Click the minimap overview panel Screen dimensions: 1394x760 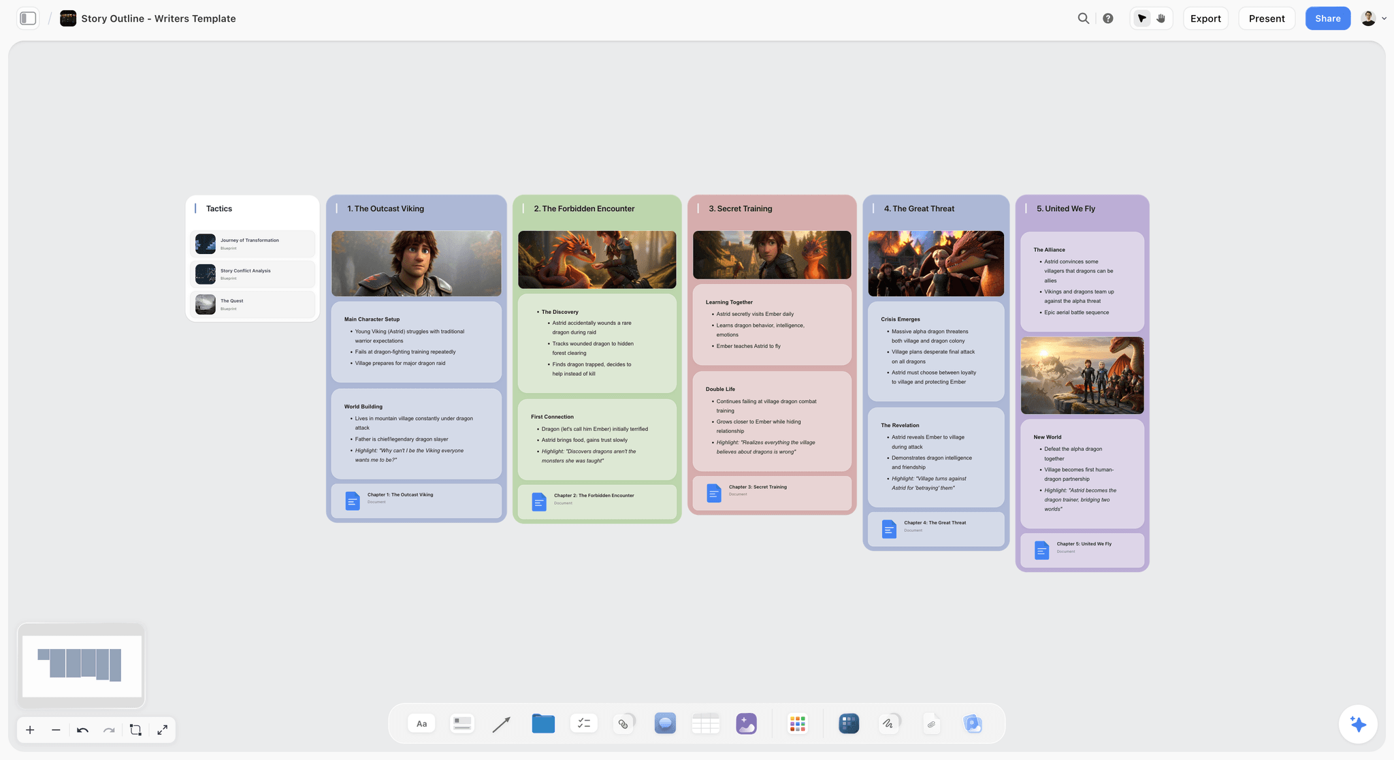coord(81,665)
